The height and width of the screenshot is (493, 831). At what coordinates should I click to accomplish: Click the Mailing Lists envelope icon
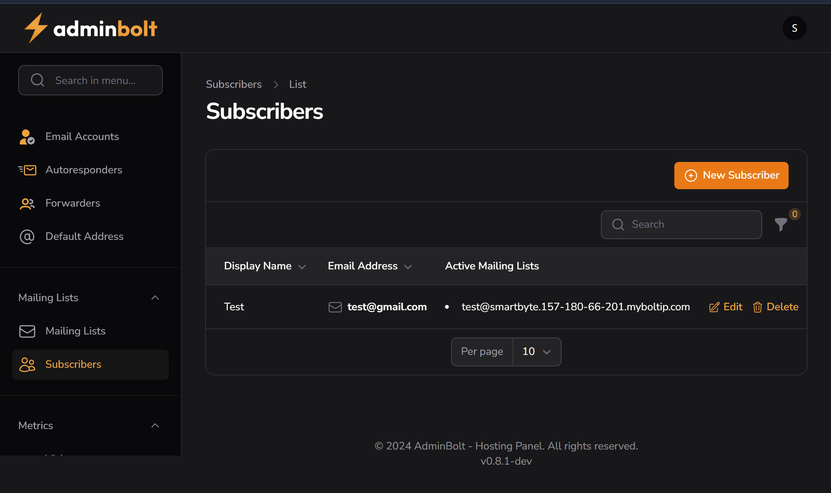26,331
